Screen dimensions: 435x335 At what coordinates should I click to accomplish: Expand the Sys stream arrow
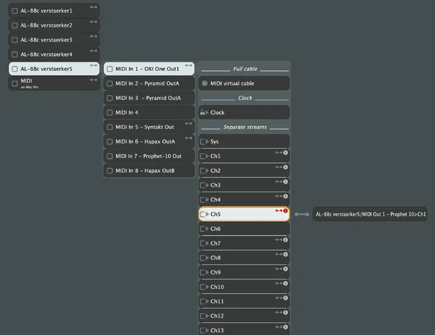coord(204,142)
